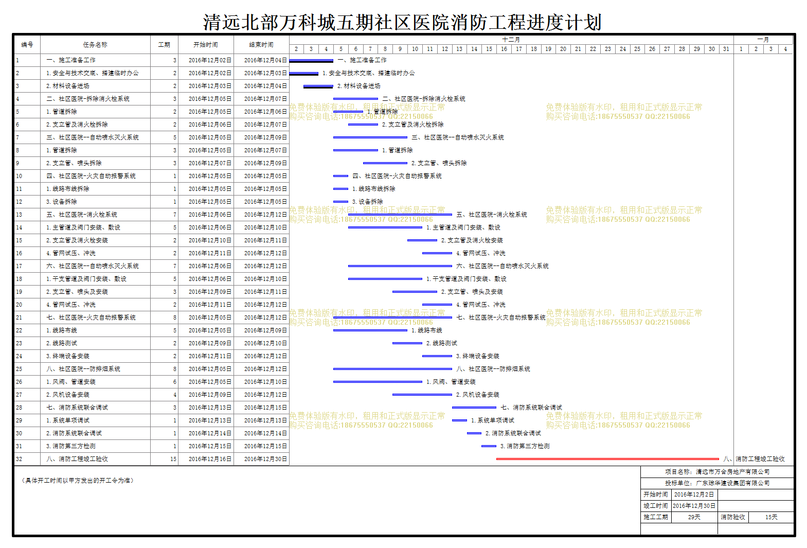The width and height of the screenshot is (807, 548).
Task: Select 2.风机设备安装 in the task name column
Action: pos(68,395)
